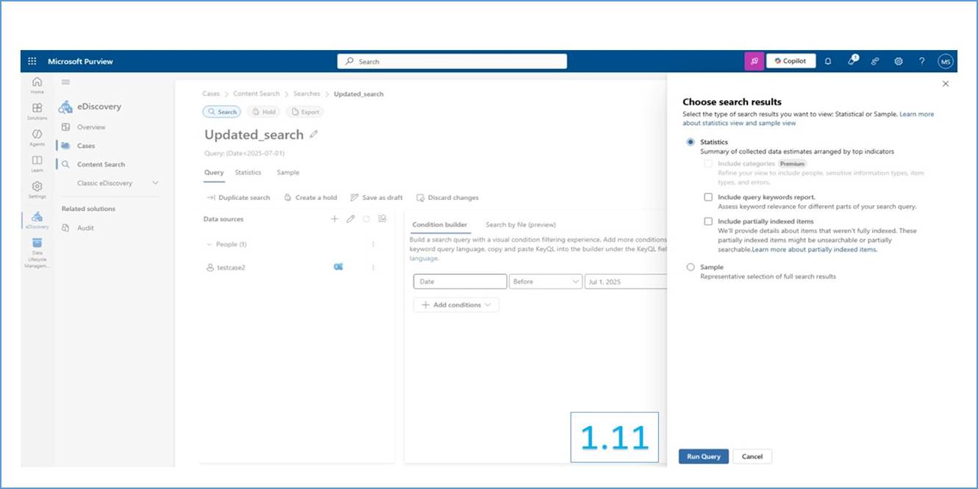Click the Cases breadcrumb
978x489 pixels.
coord(211,94)
